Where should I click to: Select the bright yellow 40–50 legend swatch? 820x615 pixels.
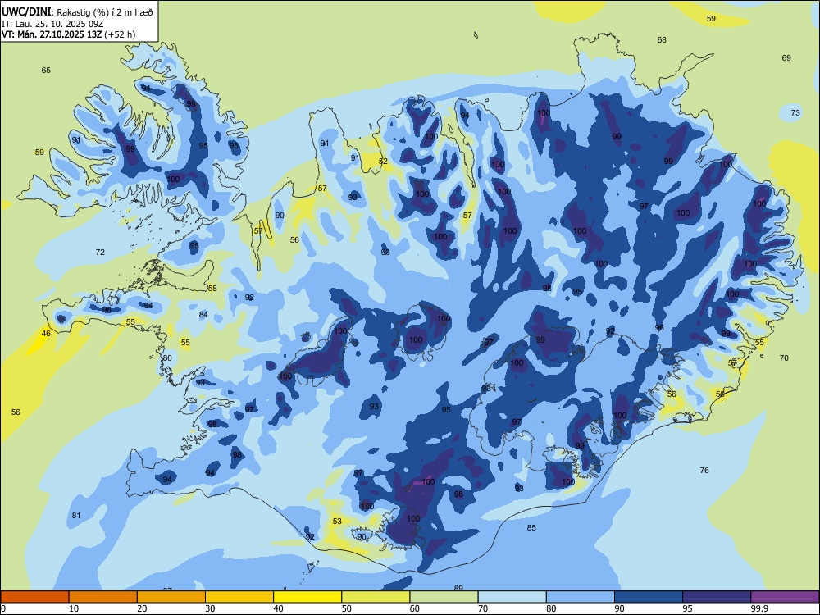tap(307, 597)
